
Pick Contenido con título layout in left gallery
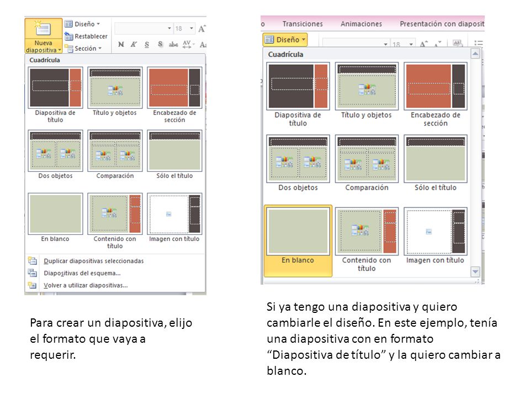click(115, 221)
